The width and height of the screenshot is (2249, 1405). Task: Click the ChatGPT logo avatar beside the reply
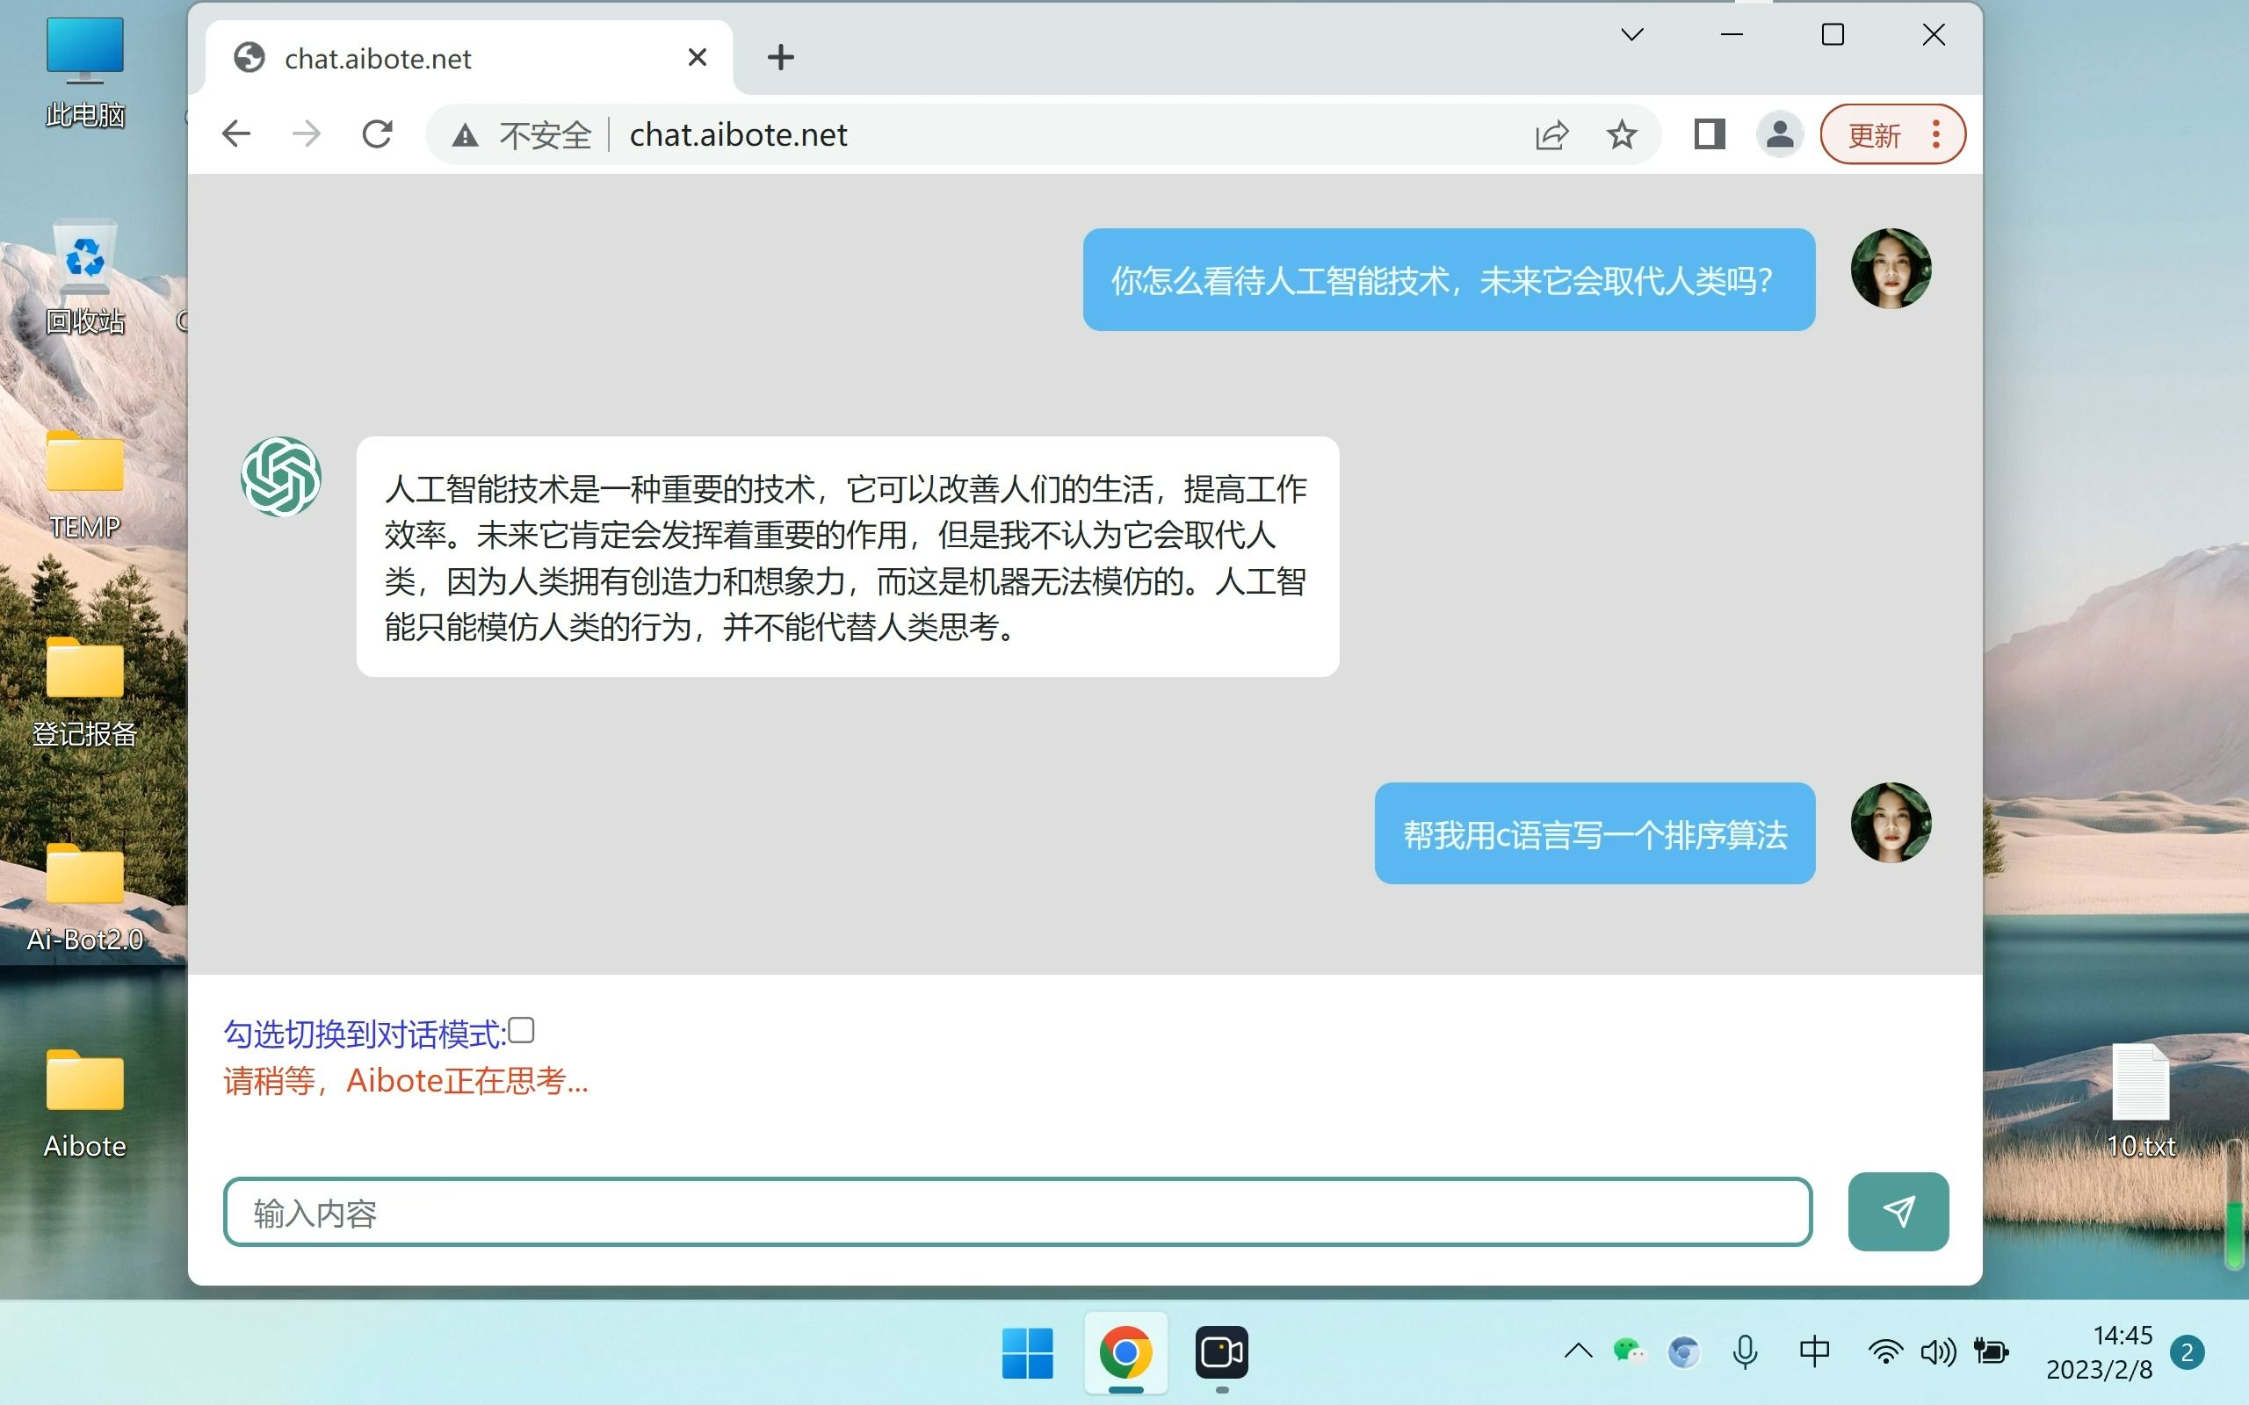(280, 477)
